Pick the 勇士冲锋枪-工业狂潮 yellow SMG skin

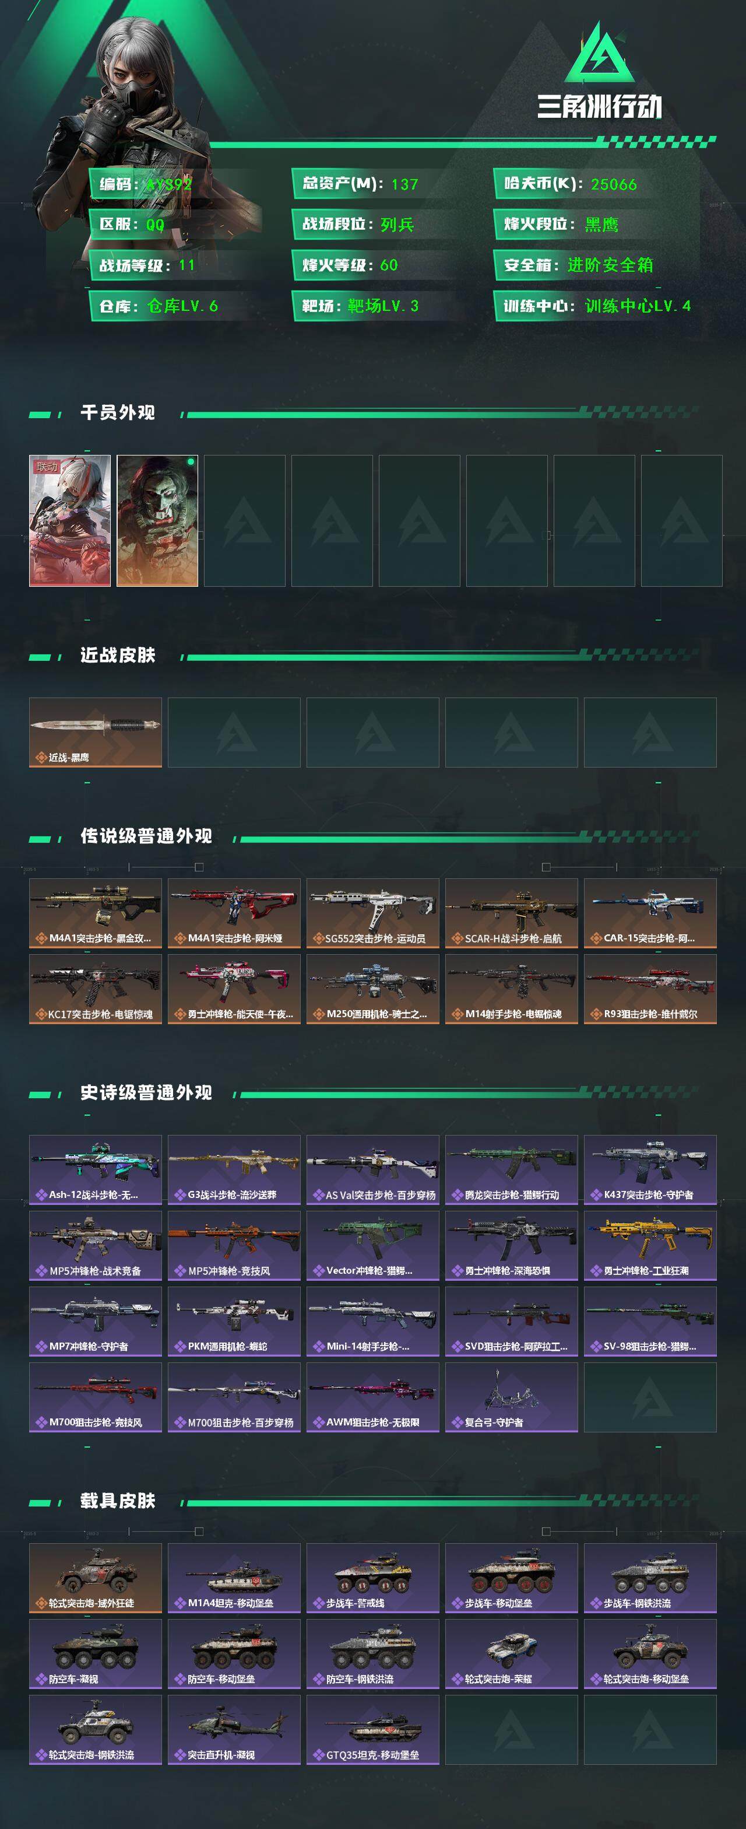(650, 1245)
